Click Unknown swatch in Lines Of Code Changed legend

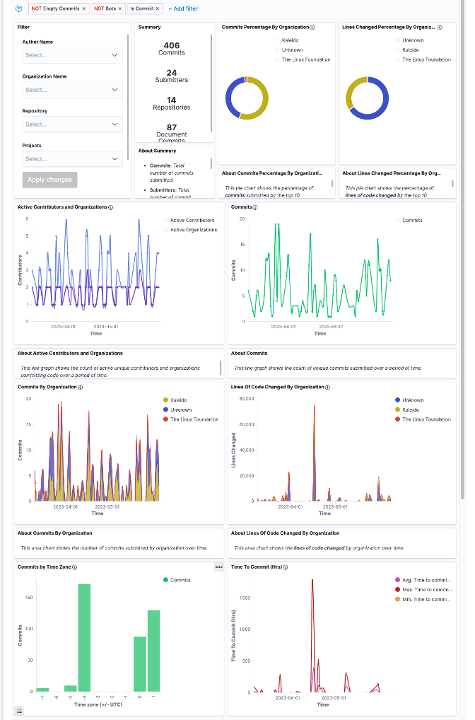coord(397,400)
